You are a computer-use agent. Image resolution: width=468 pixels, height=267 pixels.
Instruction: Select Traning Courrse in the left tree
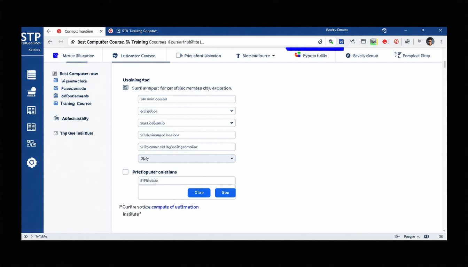76,104
